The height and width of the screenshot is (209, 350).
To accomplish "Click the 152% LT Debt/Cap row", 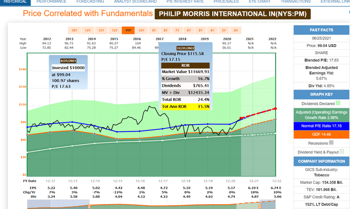I will tap(322, 204).
